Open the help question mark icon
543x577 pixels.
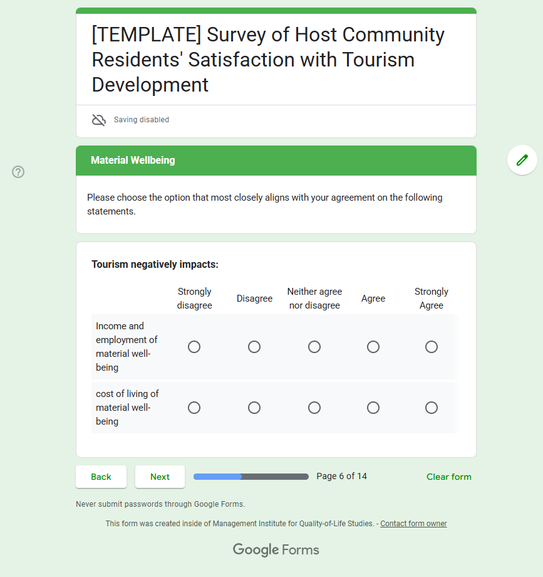pyautogui.click(x=18, y=172)
